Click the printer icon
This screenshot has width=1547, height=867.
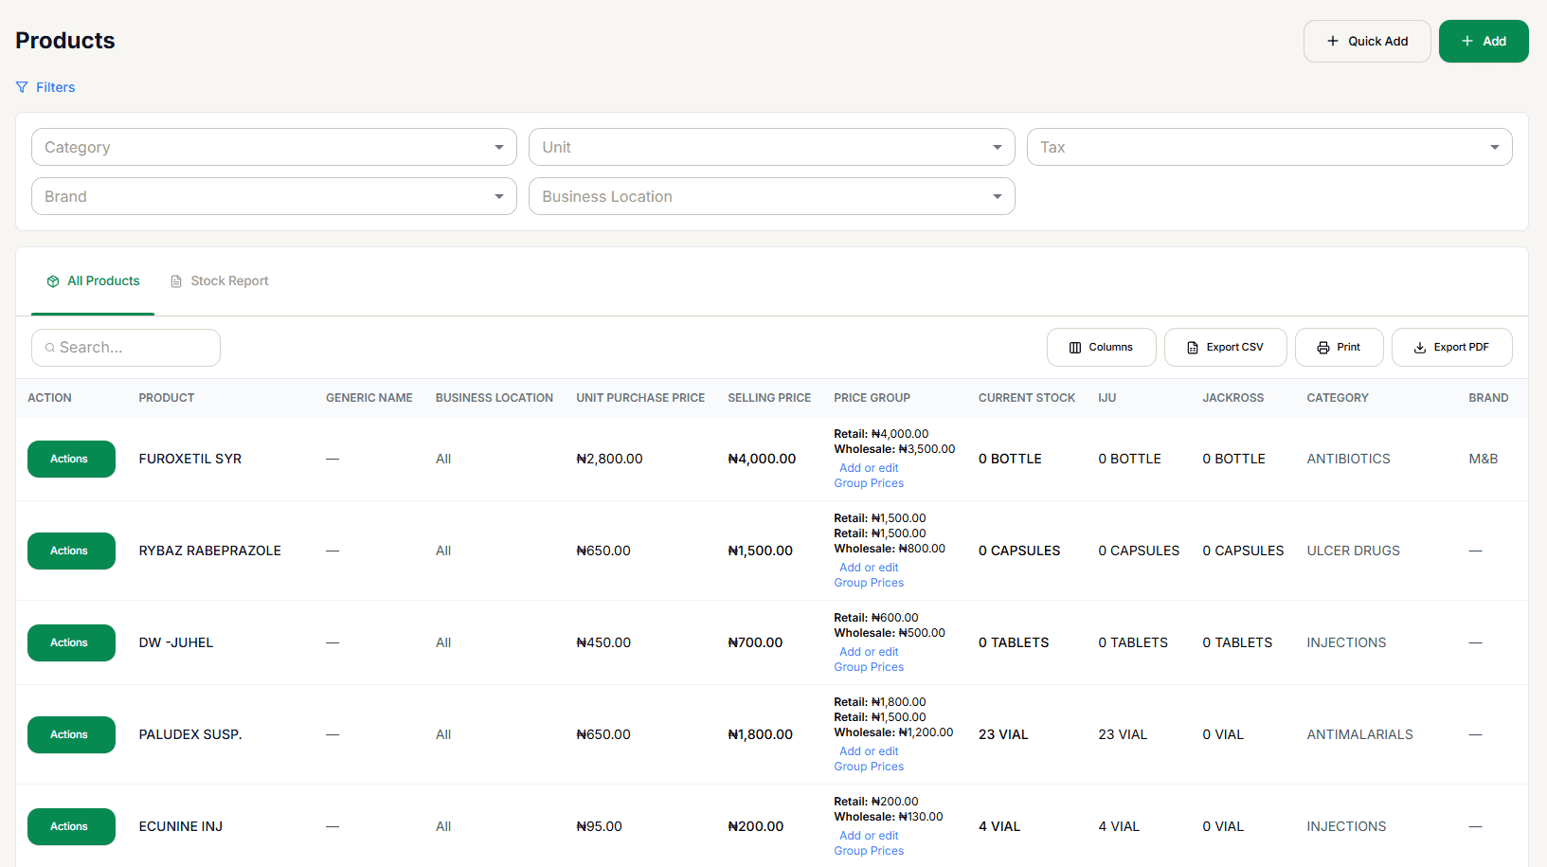pyautogui.click(x=1323, y=348)
